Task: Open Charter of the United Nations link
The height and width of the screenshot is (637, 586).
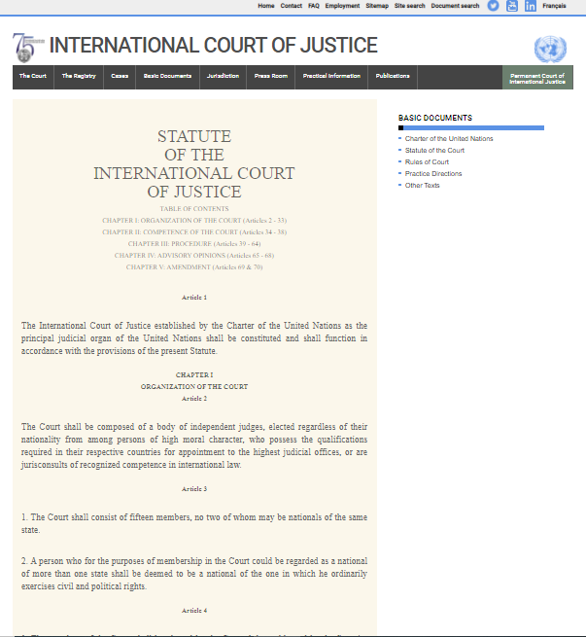Action: pyautogui.click(x=448, y=139)
